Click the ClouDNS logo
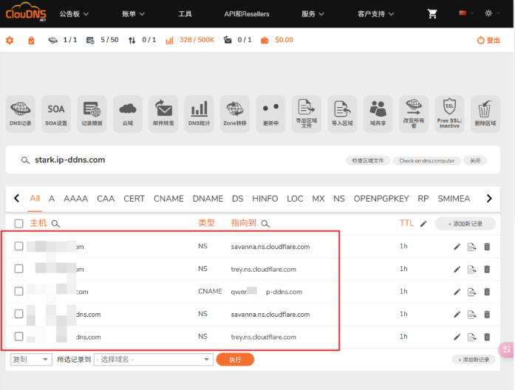The width and height of the screenshot is (515, 390). pyautogui.click(x=26, y=13)
